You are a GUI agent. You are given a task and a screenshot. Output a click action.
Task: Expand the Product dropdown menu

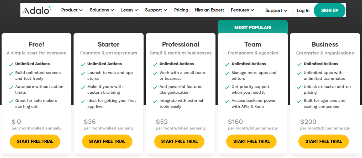[72, 10]
